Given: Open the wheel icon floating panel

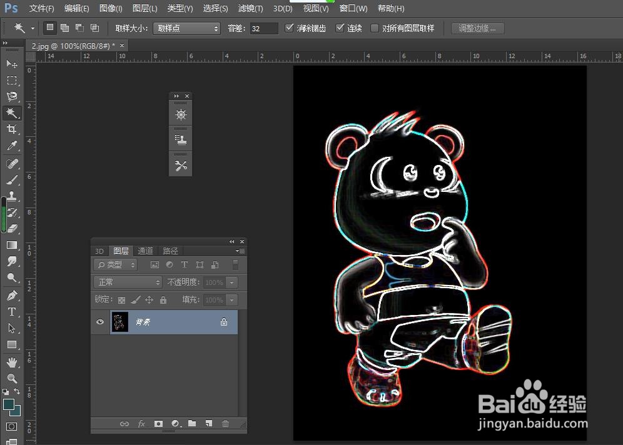Looking at the screenshot, I should [181, 115].
